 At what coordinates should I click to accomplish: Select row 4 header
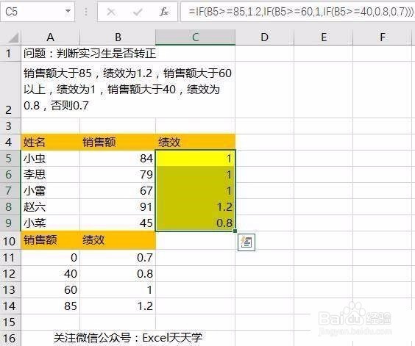pyautogui.click(x=10, y=143)
